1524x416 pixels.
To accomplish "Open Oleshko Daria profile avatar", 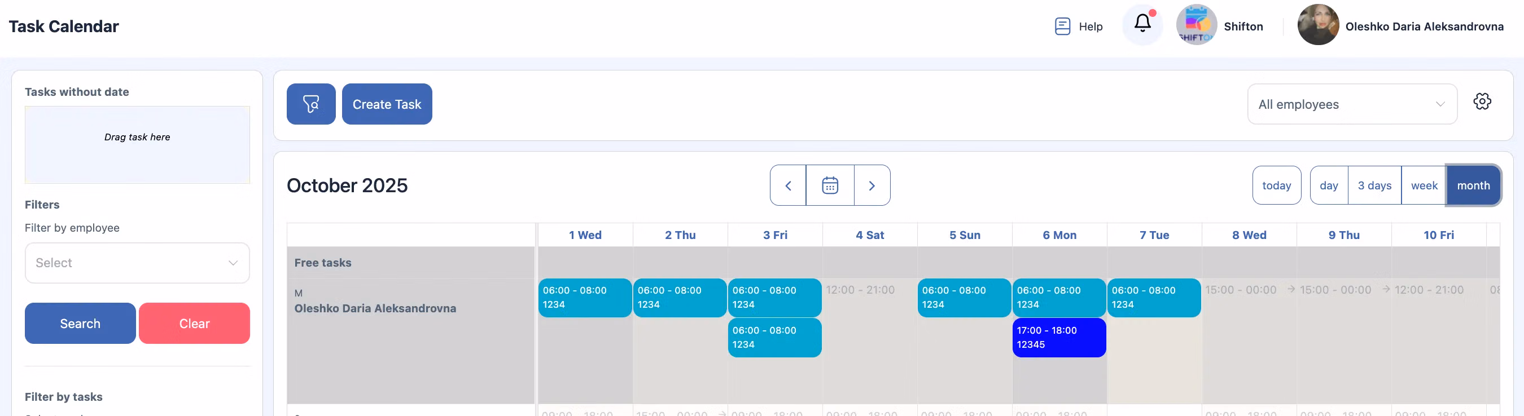I will (1317, 25).
